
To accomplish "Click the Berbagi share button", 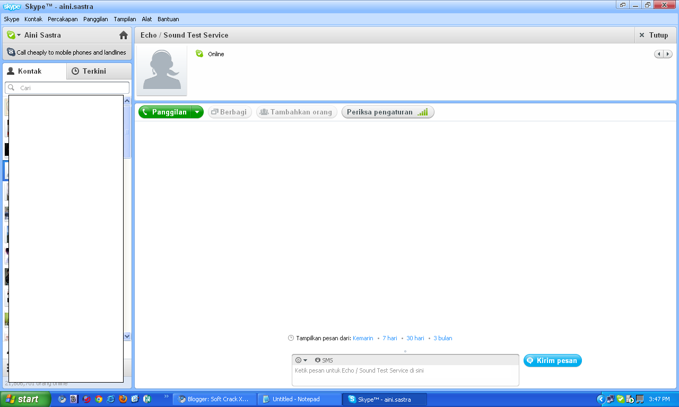I will tap(230, 112).
